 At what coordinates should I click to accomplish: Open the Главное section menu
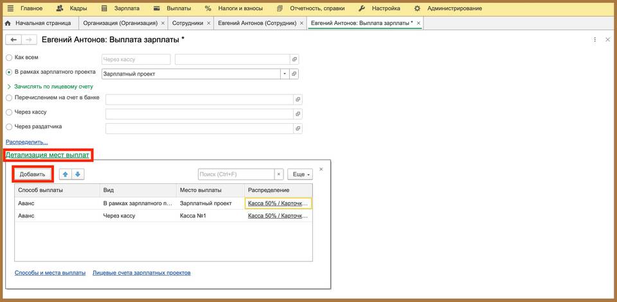pos(25,8)
